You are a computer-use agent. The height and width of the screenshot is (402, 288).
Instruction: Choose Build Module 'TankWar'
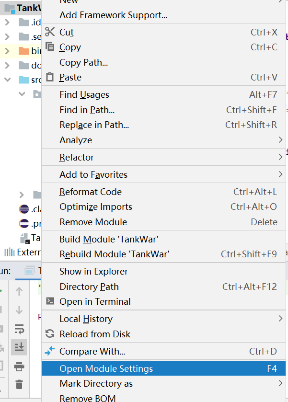(x=163, y=239)
